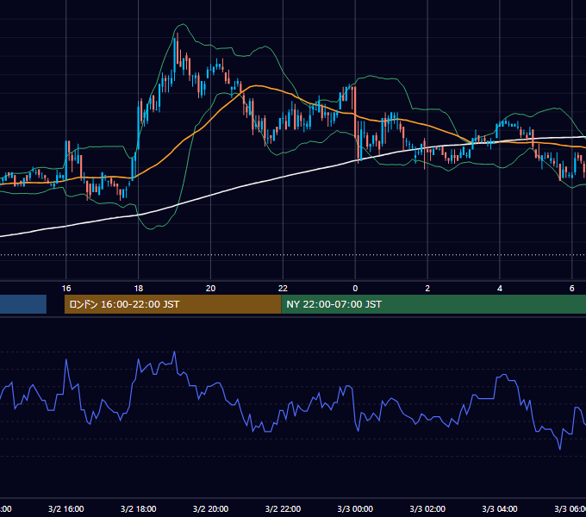Click the 3/3 00:00 time label
Viewport: 586px width, 517px height.
pyautogui.click(x=355, y=508)
